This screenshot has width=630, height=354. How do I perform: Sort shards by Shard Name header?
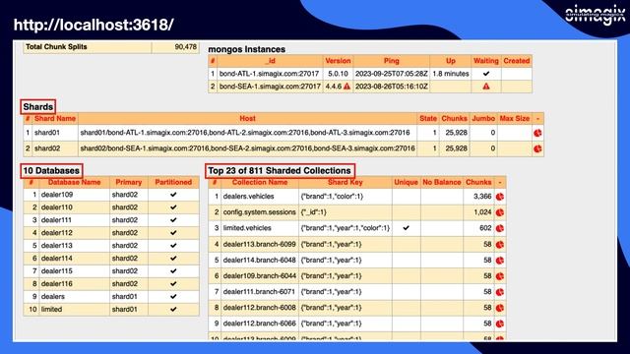tap(55, 118)
